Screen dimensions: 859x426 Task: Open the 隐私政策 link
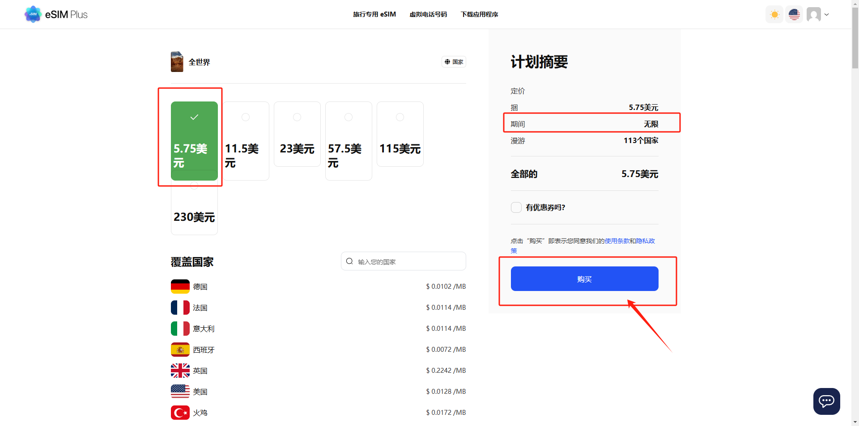(645, 241)
